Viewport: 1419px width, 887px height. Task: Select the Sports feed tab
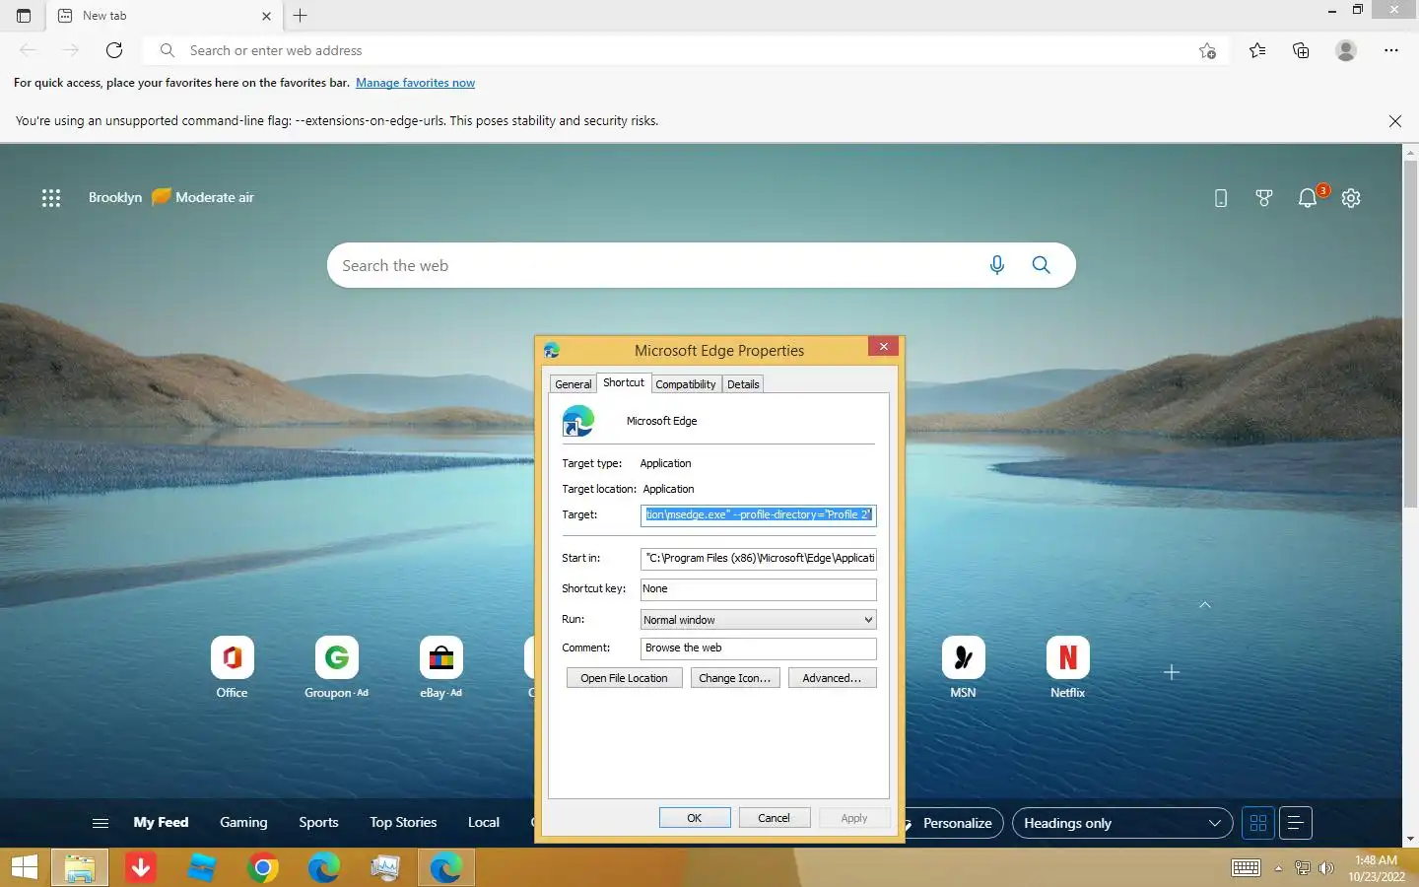pos(318,822)
